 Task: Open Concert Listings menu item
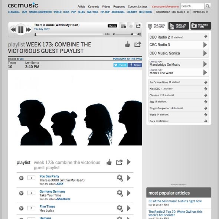[x=138, y=7]
